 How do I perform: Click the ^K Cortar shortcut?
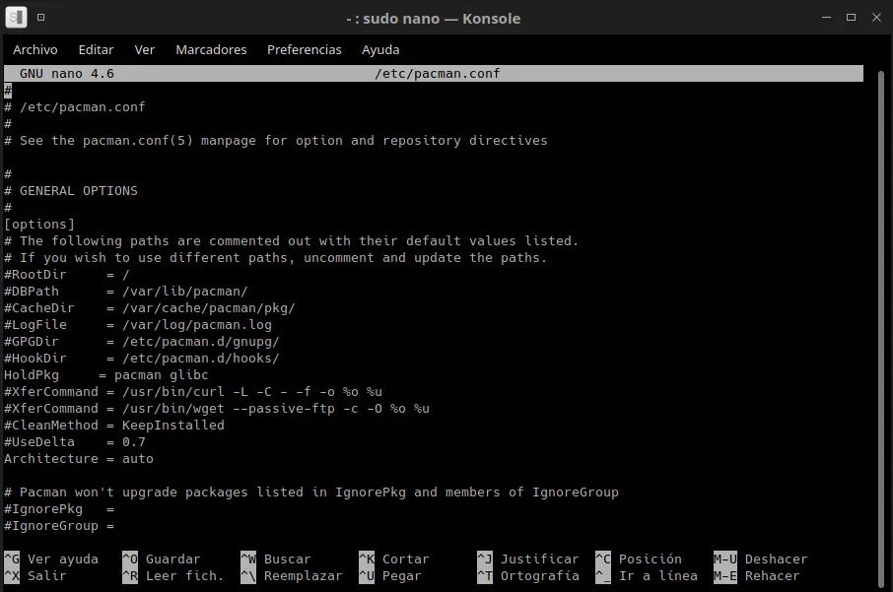[x=394, y=559]
